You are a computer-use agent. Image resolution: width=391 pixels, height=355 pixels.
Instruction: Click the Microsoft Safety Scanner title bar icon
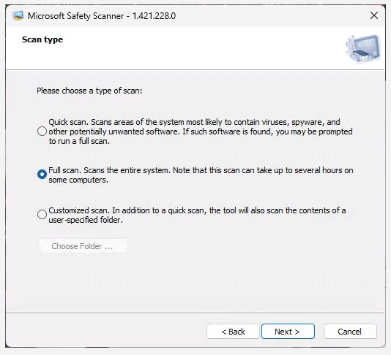click(18, 16)
